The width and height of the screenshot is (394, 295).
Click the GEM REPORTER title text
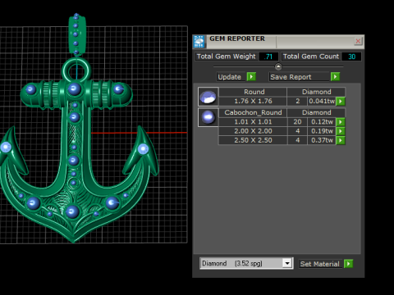pyautogui.click(x=237, y=39)
